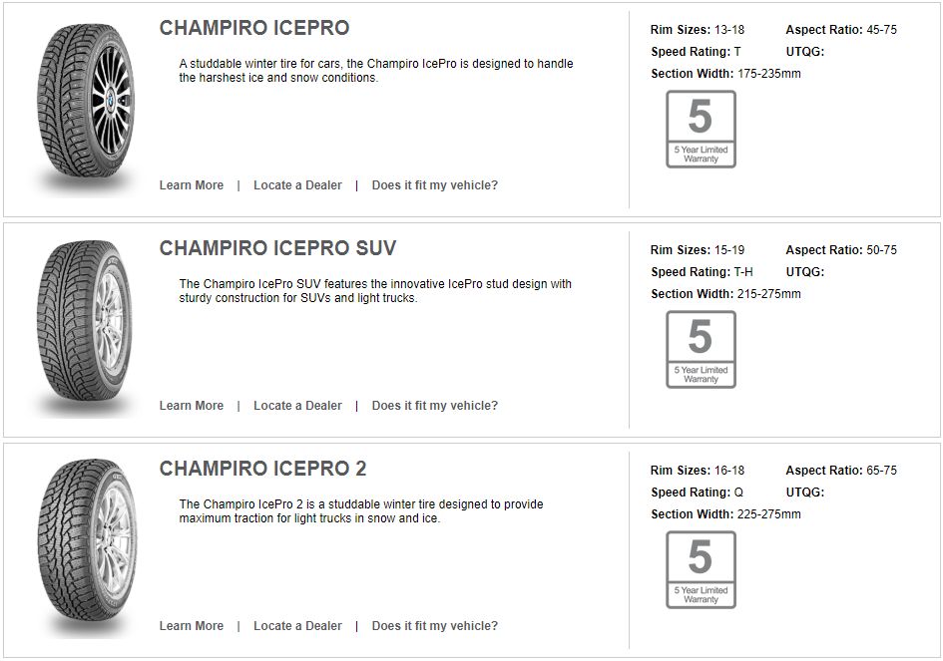This screenshot has width=943, height=661.
Task: Click the Champiro IcePro 2 description text
Action: coord(361,511)
